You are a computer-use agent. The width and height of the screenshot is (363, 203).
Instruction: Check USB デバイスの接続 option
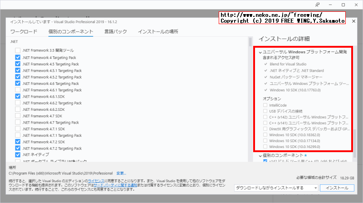(265, 111)
